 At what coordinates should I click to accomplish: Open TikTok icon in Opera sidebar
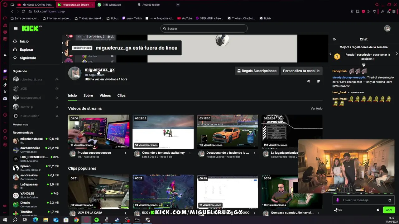pyautogui.click(x=5, y=85)
